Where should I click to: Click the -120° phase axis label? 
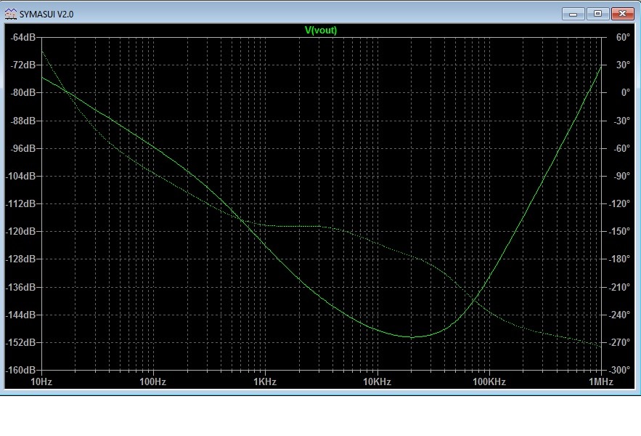[x=620, y=203]
